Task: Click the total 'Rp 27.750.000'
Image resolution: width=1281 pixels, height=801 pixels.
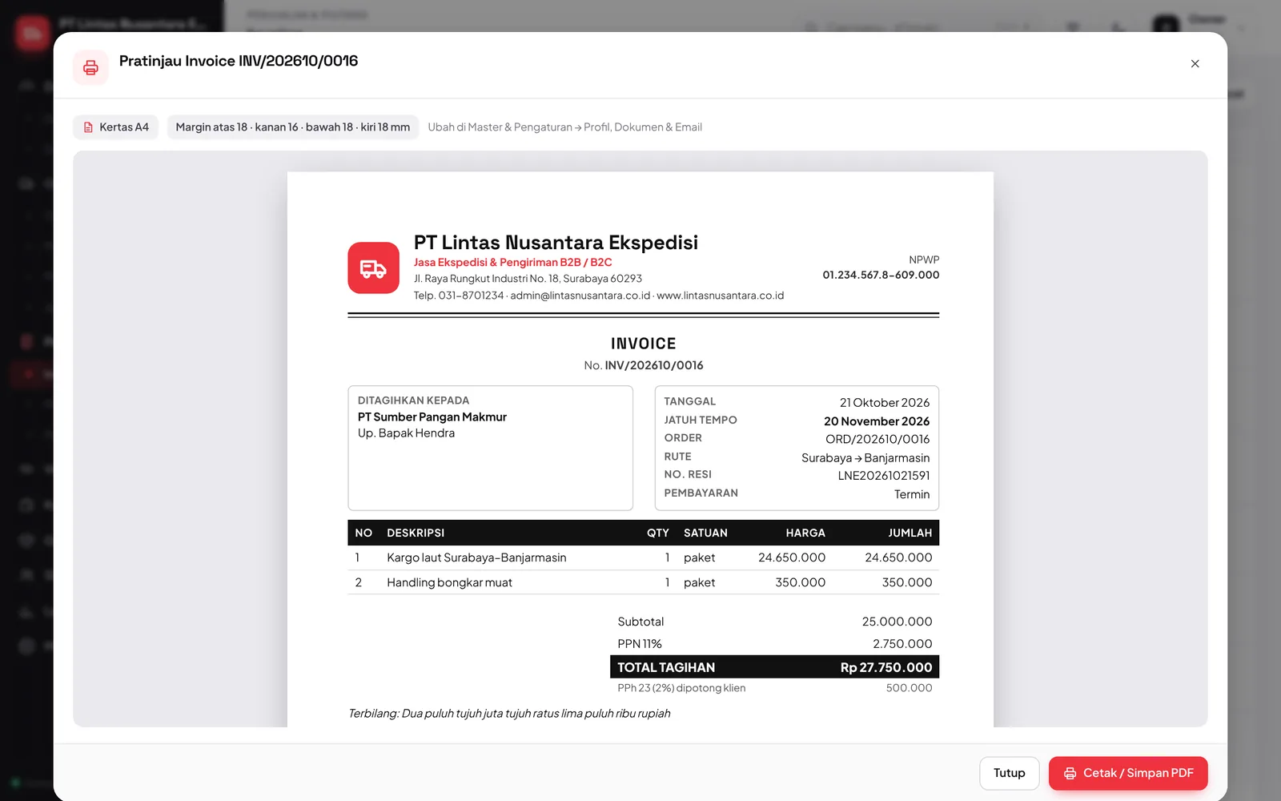Action: click(x=886, y=667)
